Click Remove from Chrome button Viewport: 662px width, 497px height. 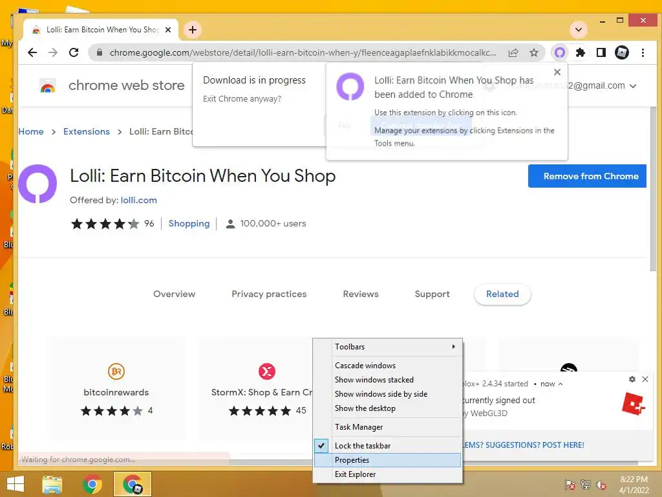coord(587,176)
